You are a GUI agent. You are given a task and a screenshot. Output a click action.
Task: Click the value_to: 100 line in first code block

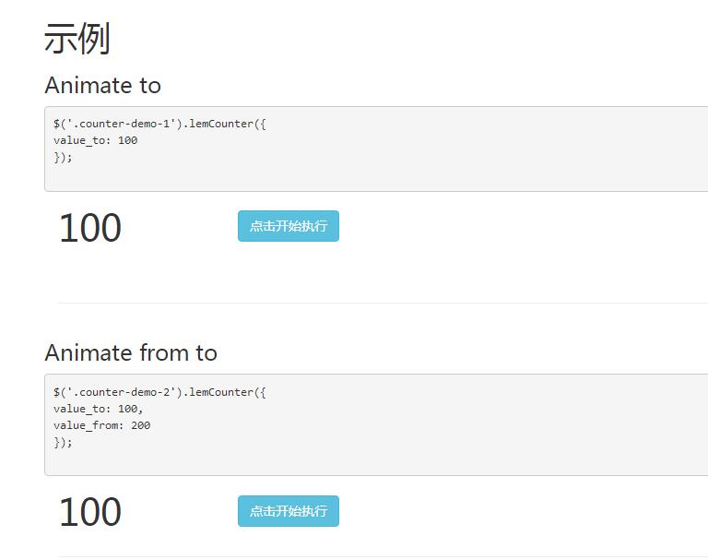[x=95, y=140]
